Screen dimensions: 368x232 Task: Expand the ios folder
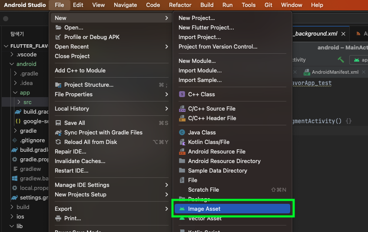12,216
